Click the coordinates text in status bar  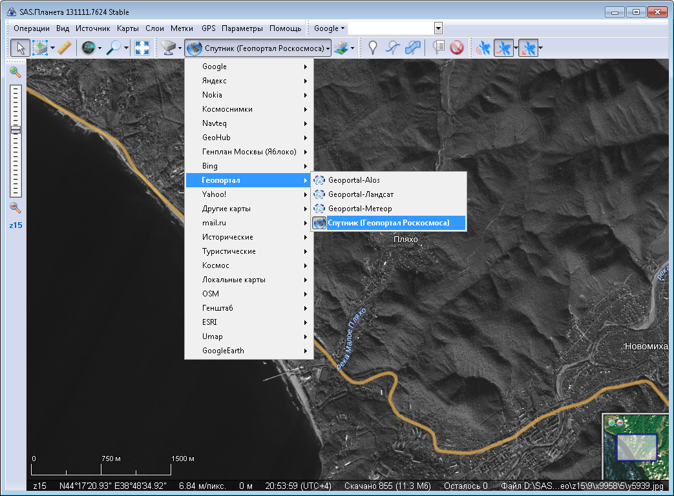[113, 486]
